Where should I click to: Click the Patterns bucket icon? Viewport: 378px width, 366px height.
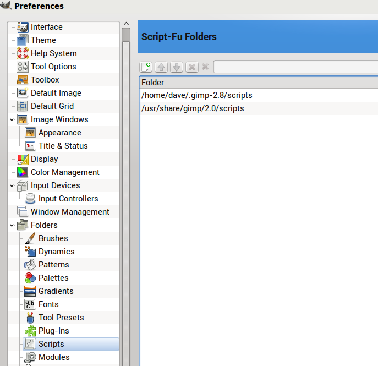point(30,265)
